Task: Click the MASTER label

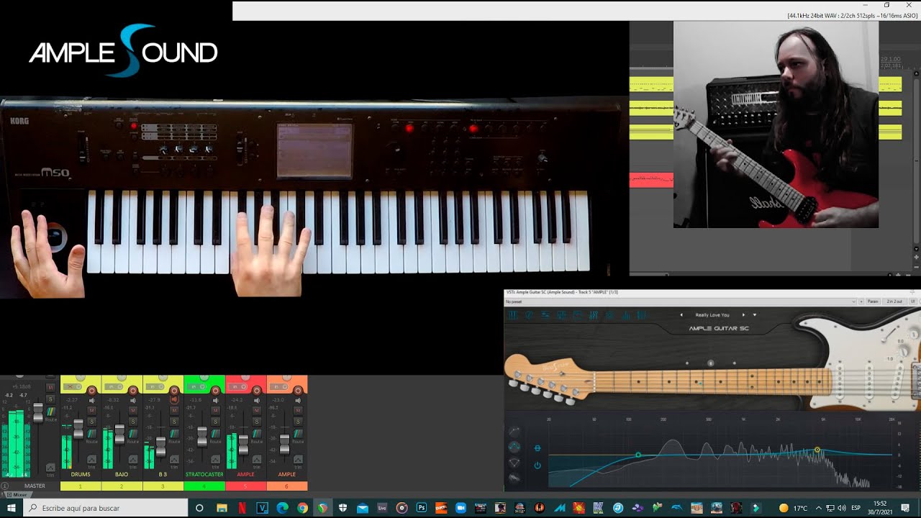Action: point(35,486)
